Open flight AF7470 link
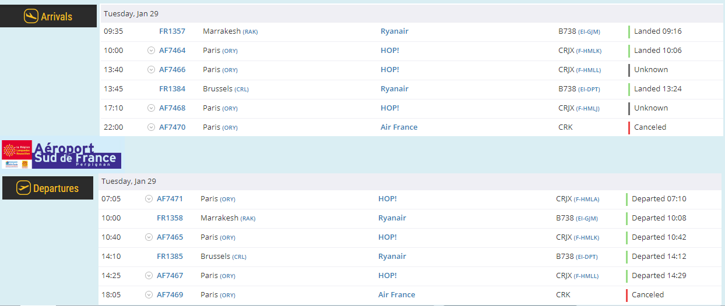The width and height of the screenshot is (725, 306). pyautogui.click(x=172, y=127)
